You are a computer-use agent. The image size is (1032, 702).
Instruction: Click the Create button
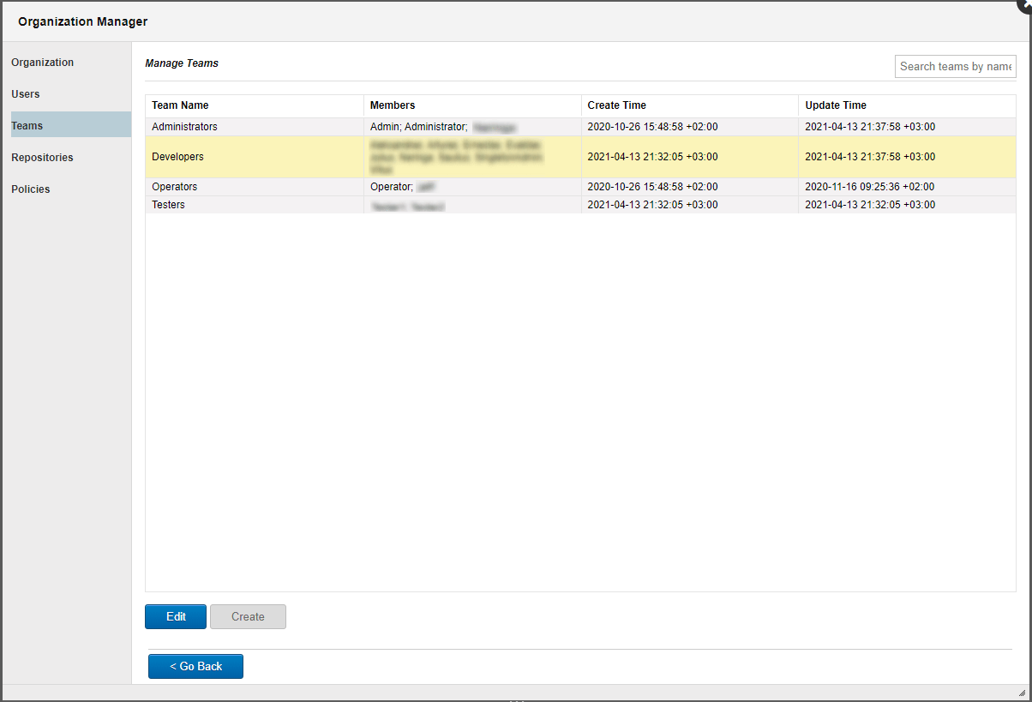(248, 616)
